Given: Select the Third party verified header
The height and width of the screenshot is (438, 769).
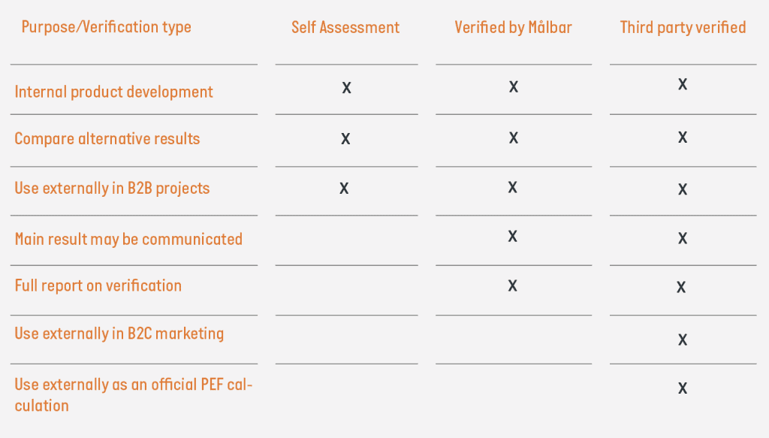Looking at the screenshot, I should pos(683,29).
